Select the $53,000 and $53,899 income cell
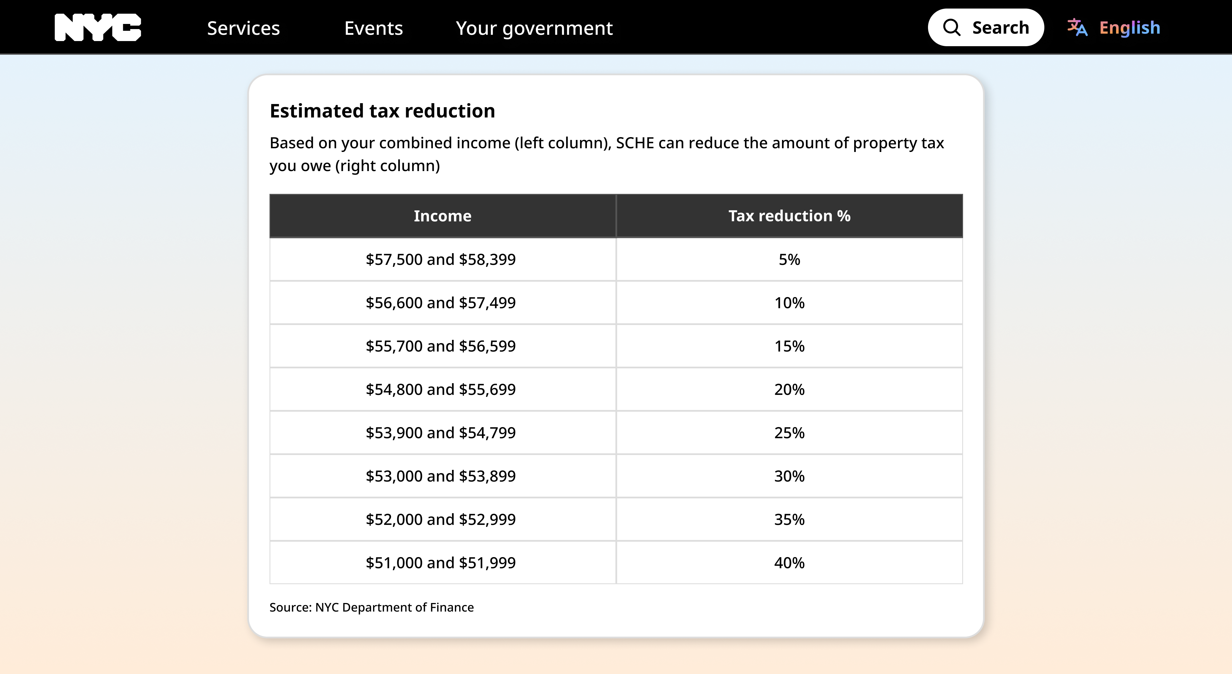The width and height of the screenshot is (1232, 674). click(x=441, y=476)
